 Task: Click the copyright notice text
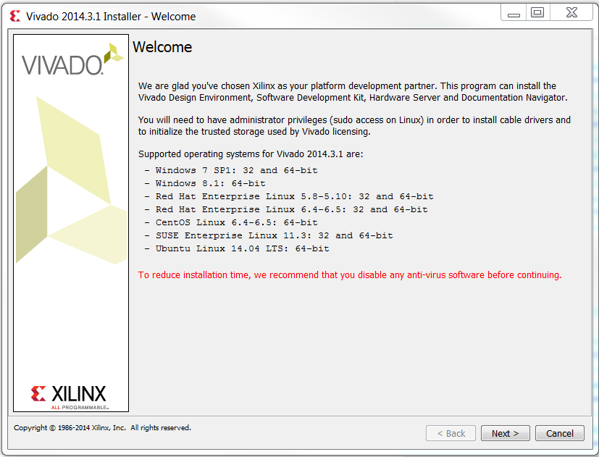click(x=102, y=428)
